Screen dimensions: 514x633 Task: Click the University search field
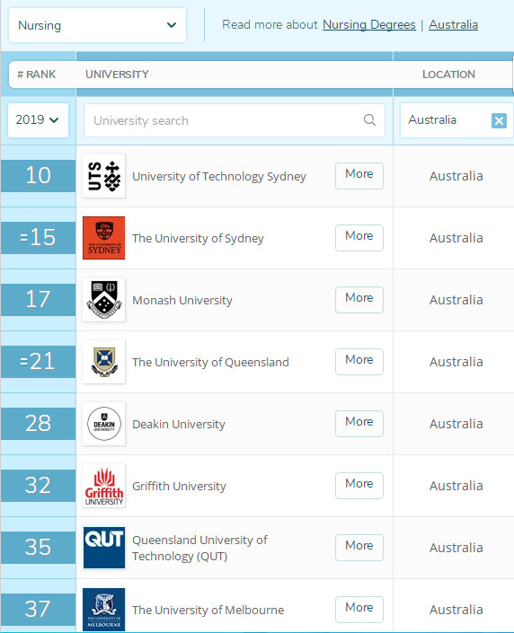pyautogui.click(x=235, y=120)
